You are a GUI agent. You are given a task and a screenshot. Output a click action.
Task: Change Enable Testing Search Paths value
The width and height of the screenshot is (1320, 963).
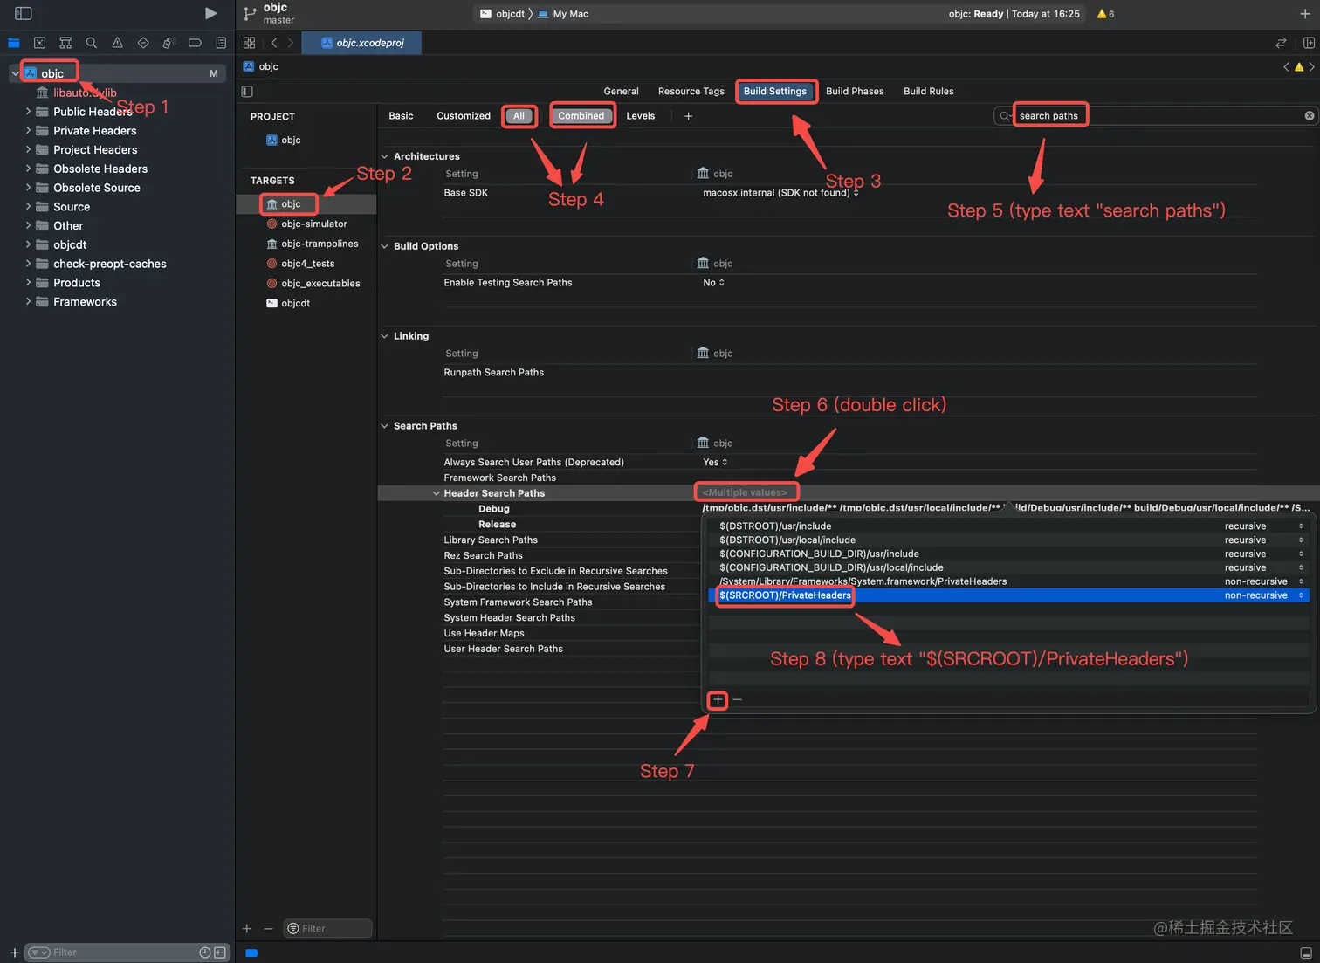pyautogui.click(x=714, y=283)
